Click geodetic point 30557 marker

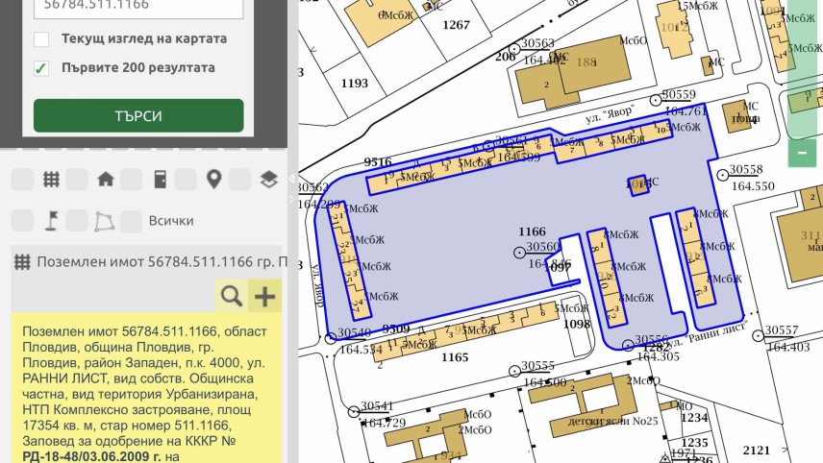pos(758,335)
